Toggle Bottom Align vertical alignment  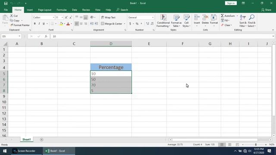85,17
